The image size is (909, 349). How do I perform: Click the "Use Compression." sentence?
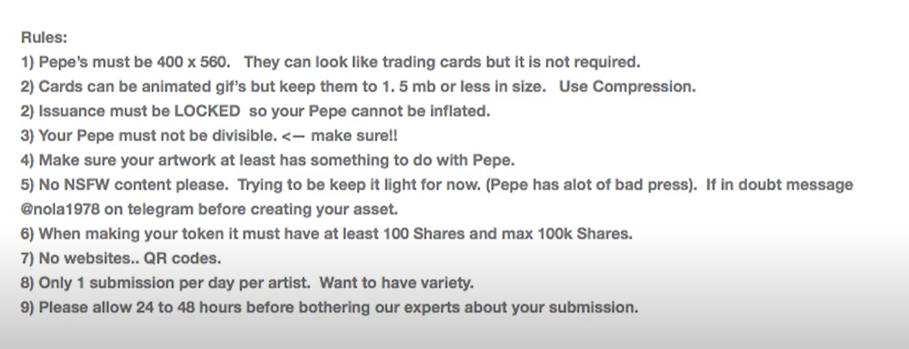point(627,87)
